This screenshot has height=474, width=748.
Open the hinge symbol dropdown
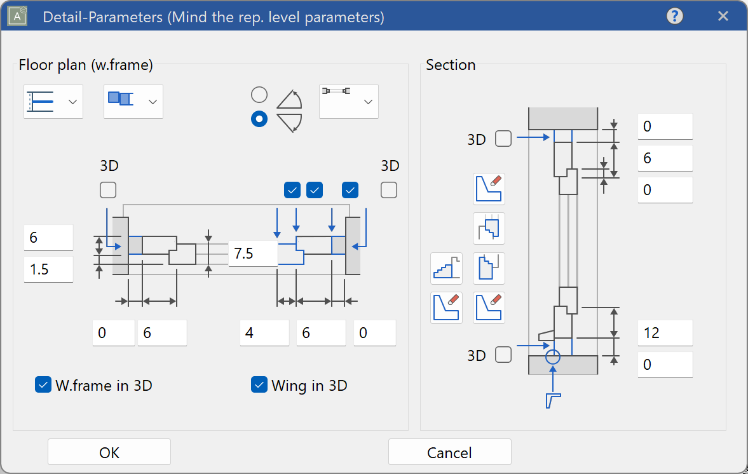tap(349, 102)
